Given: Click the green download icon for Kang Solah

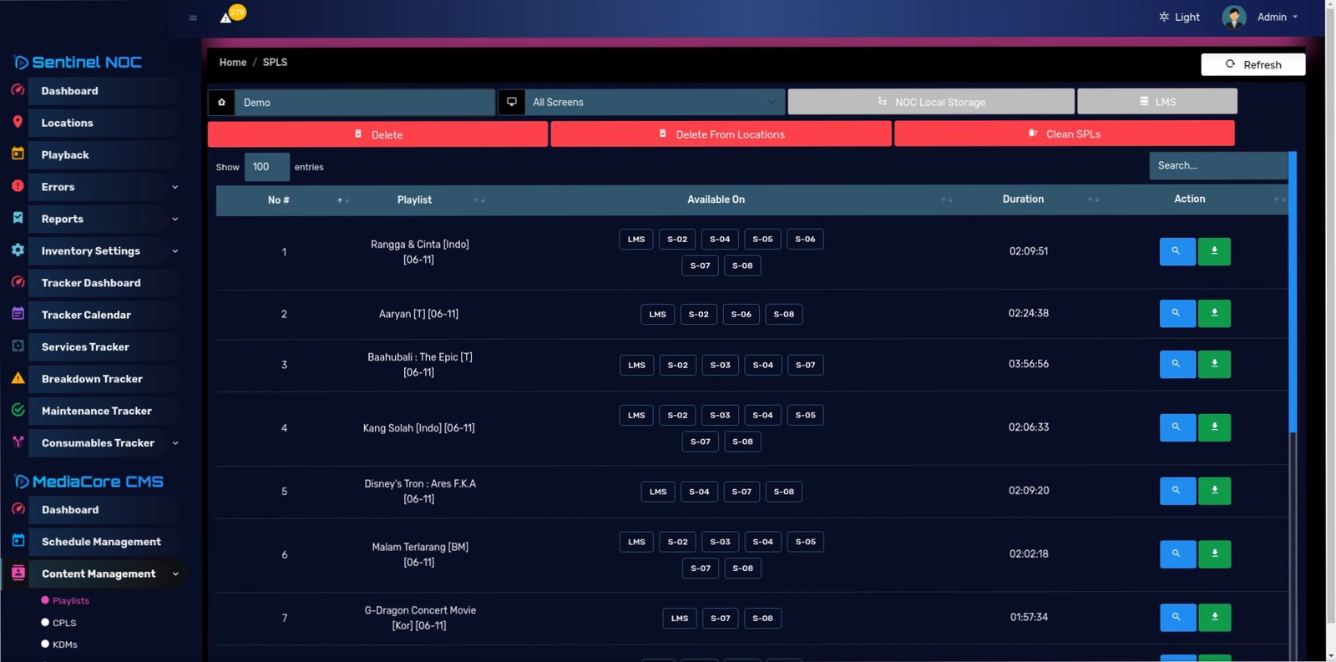Looking at the screenshot, I should tap(1213, 427).
